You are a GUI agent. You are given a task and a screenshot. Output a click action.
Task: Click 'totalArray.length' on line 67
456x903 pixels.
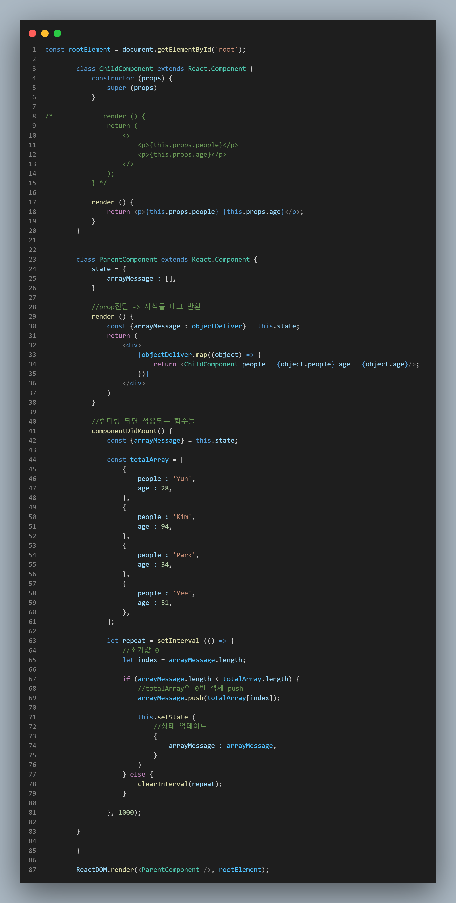(x=255, y=679)
